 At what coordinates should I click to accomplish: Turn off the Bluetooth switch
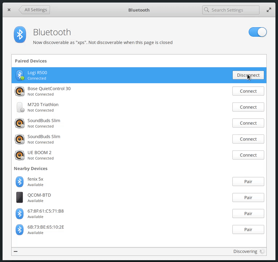point(258,32)
